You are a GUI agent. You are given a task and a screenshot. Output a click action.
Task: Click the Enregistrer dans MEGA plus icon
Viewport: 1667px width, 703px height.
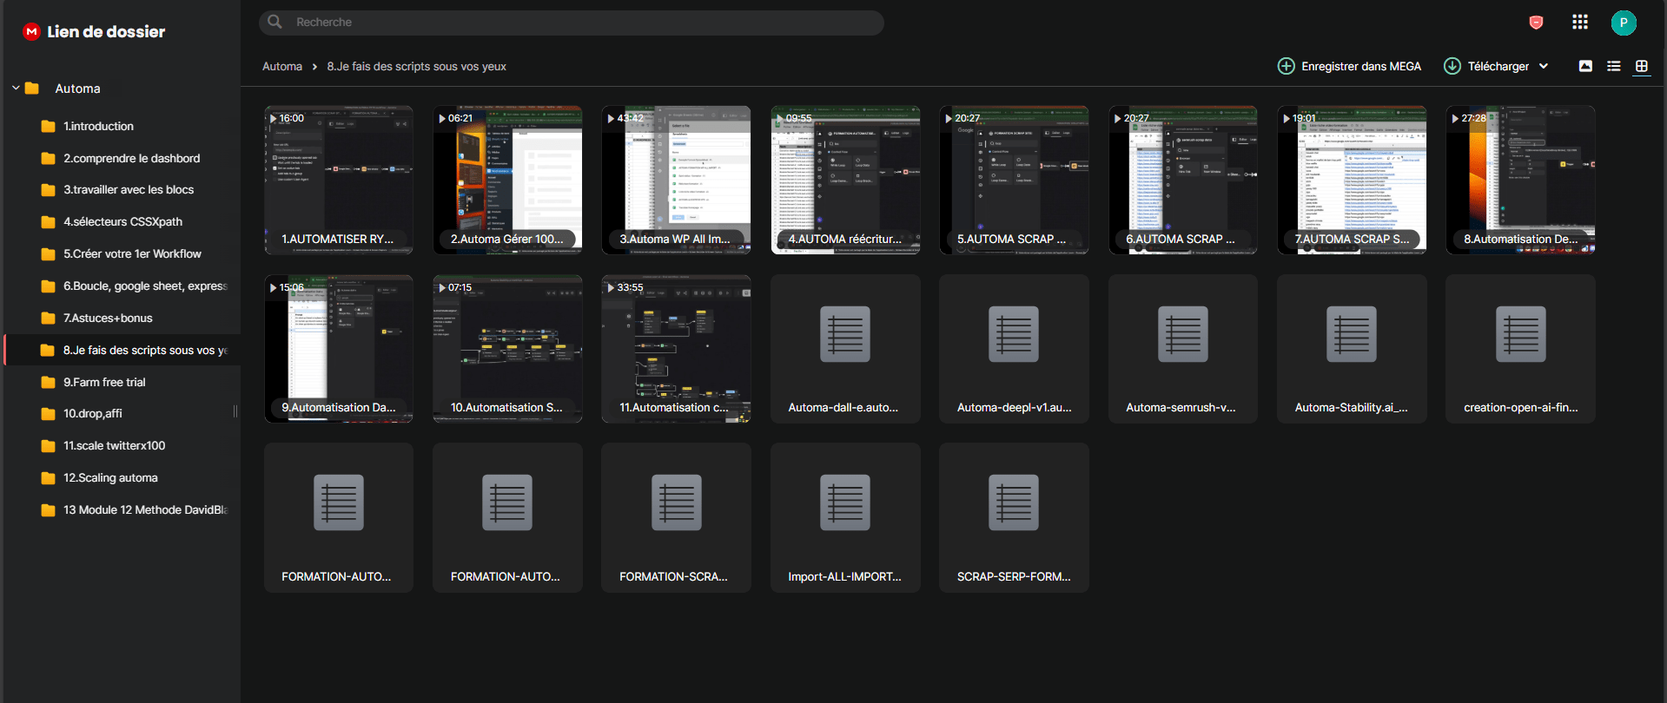pyautogui.click(x=1286, y=66)
